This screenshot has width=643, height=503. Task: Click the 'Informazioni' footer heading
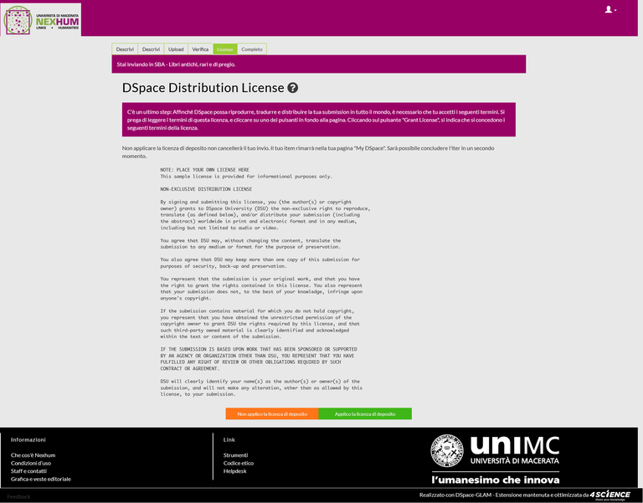tap(28, 439)
